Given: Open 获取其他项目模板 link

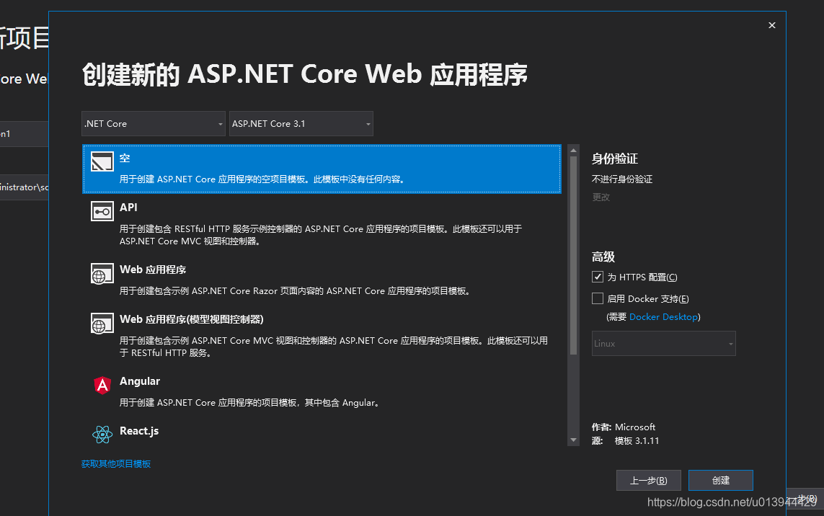Looking at the screenshot, I should [x=116, y=463].
